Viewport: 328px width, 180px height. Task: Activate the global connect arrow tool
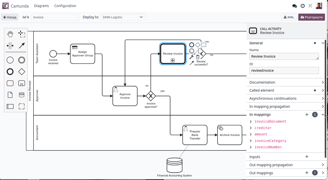point(22,46)
